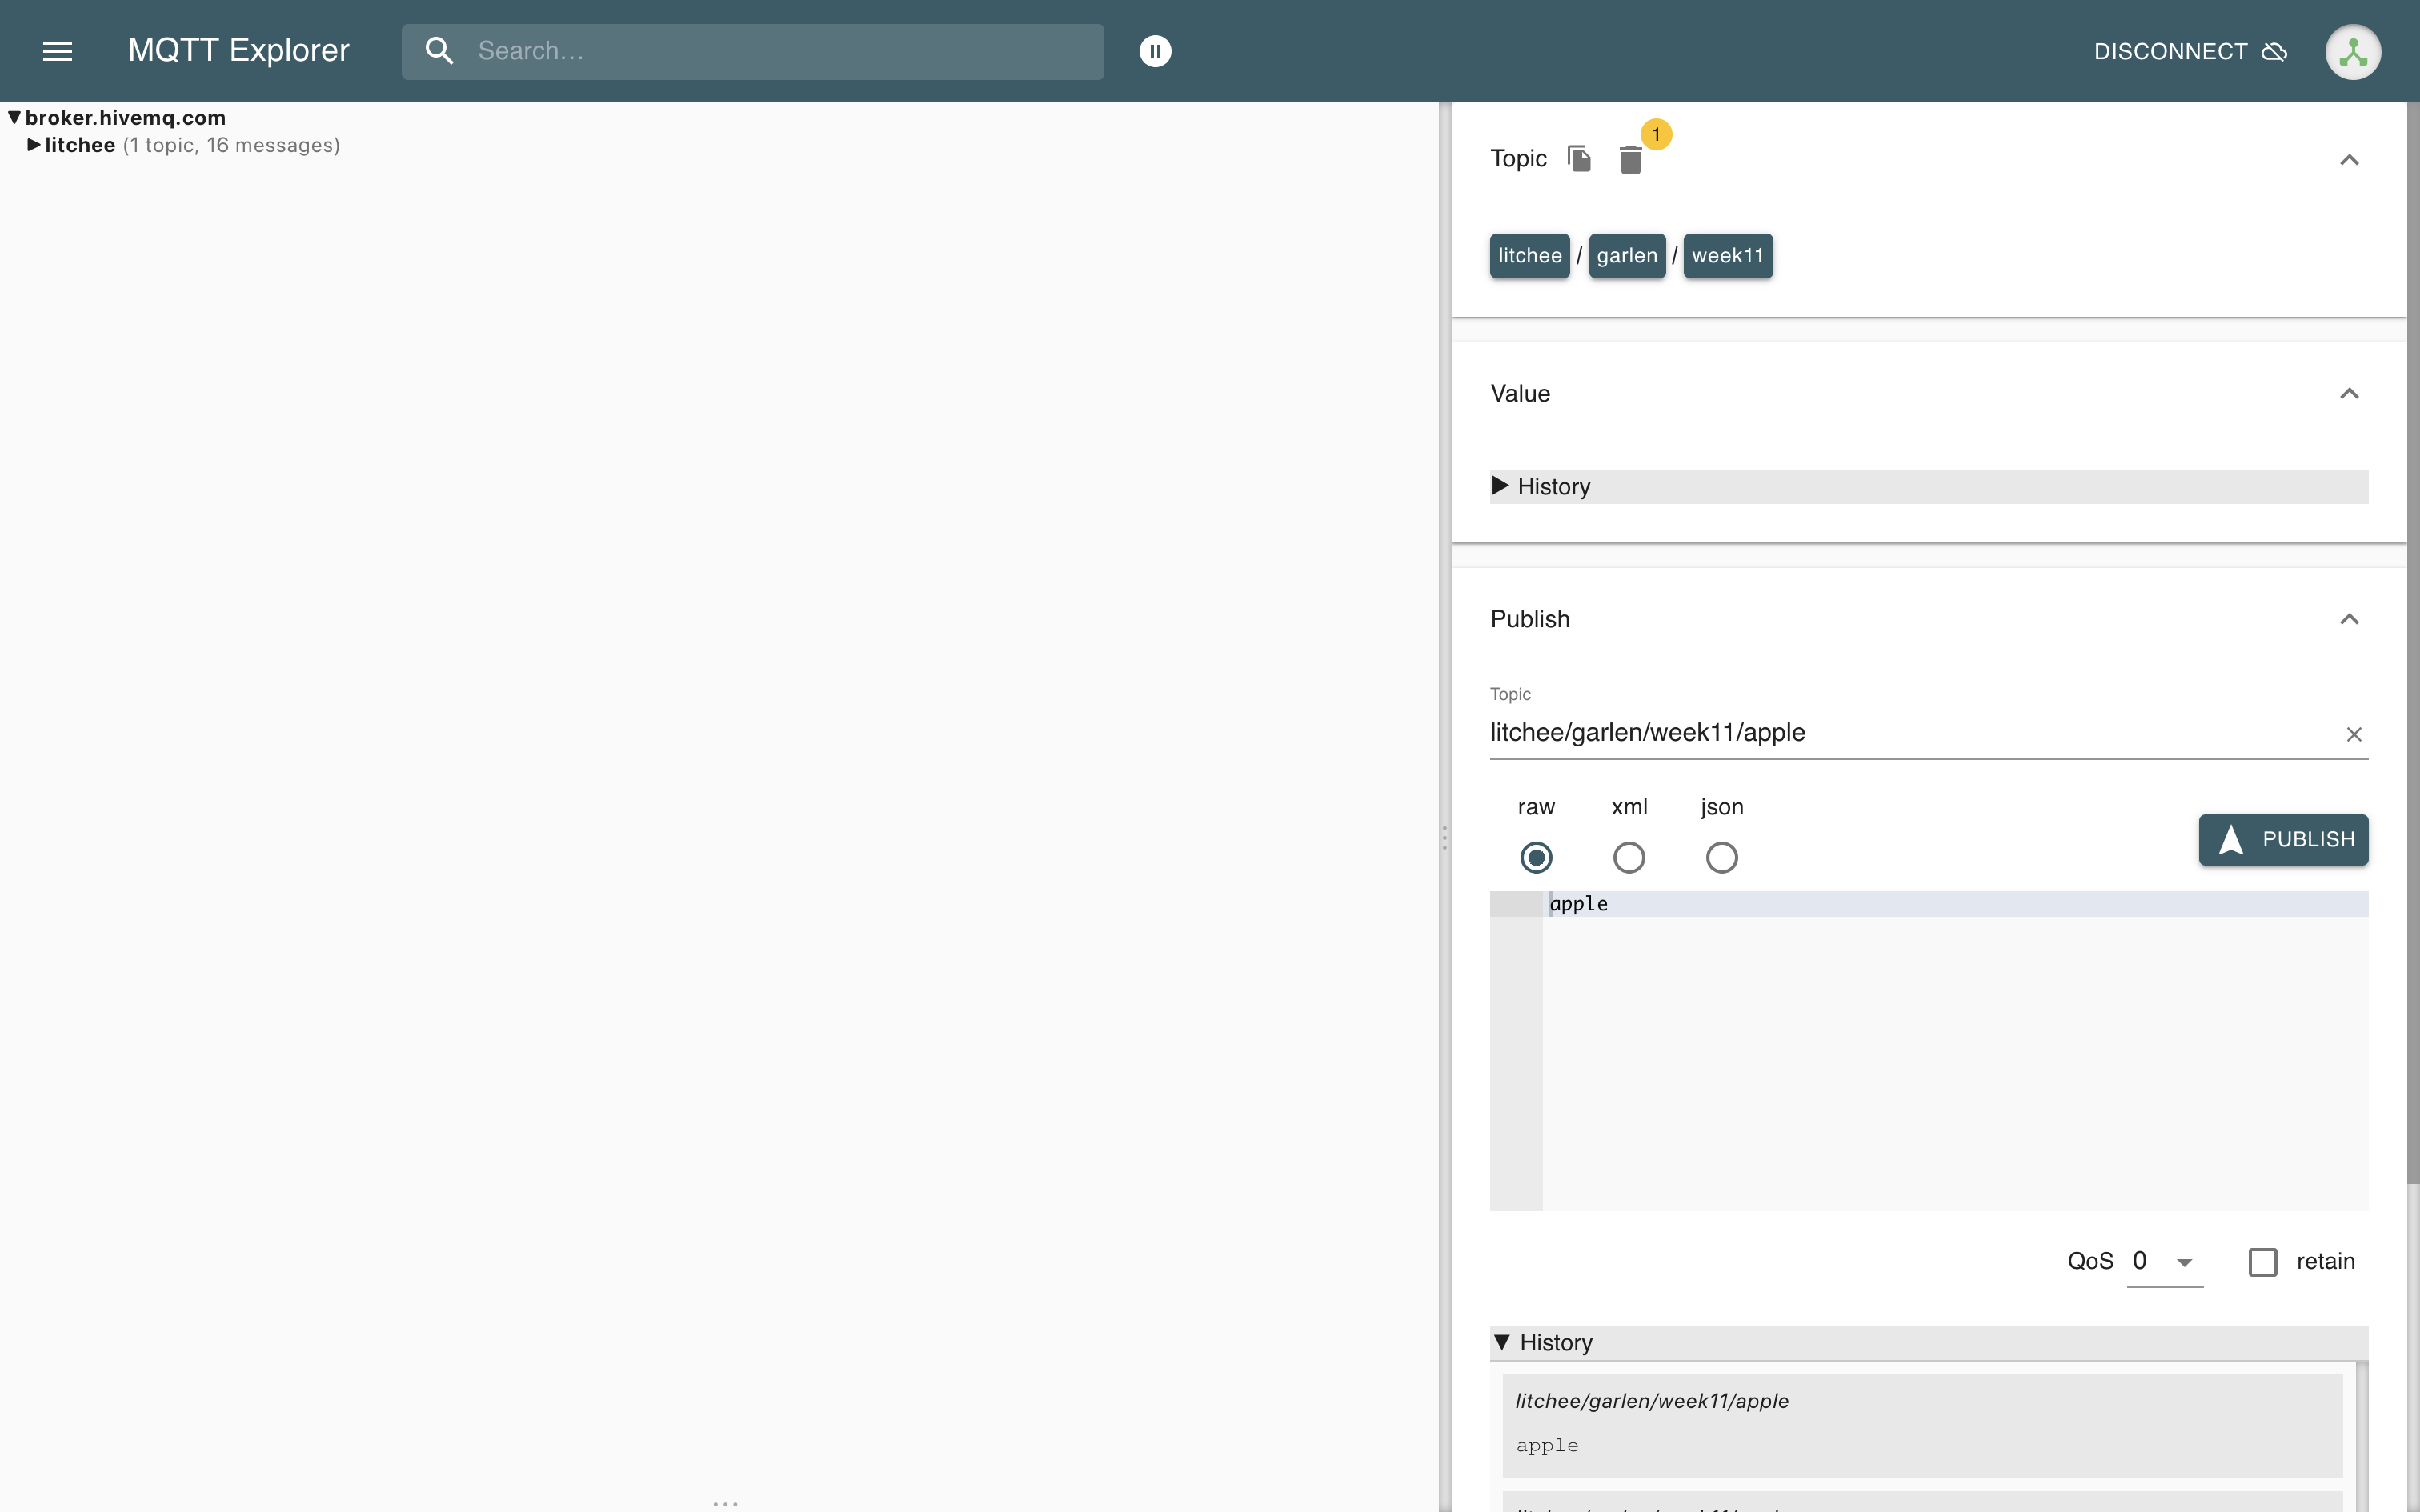This screenshot has height=1512, width=2420.
Task: Select the garlen topic chip
Action: [x=1626, y=256]
